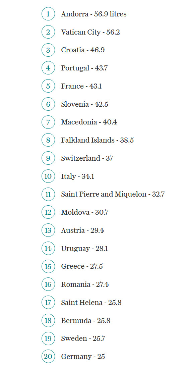Click the Moldova - 30.7 list item

click(84, 212)
